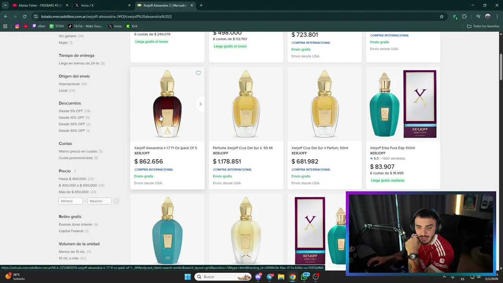Filter discounts Desde 40% OFF
503x283 pixels.
click(x=74, y=130)
